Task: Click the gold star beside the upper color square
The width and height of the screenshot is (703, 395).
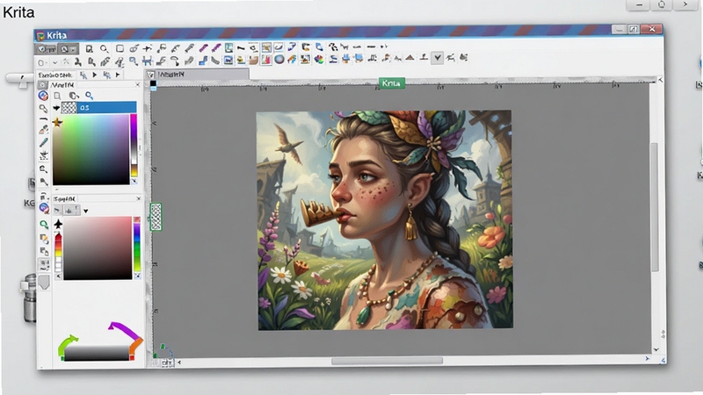Action: pyautogui.click(x=57, y=122)
